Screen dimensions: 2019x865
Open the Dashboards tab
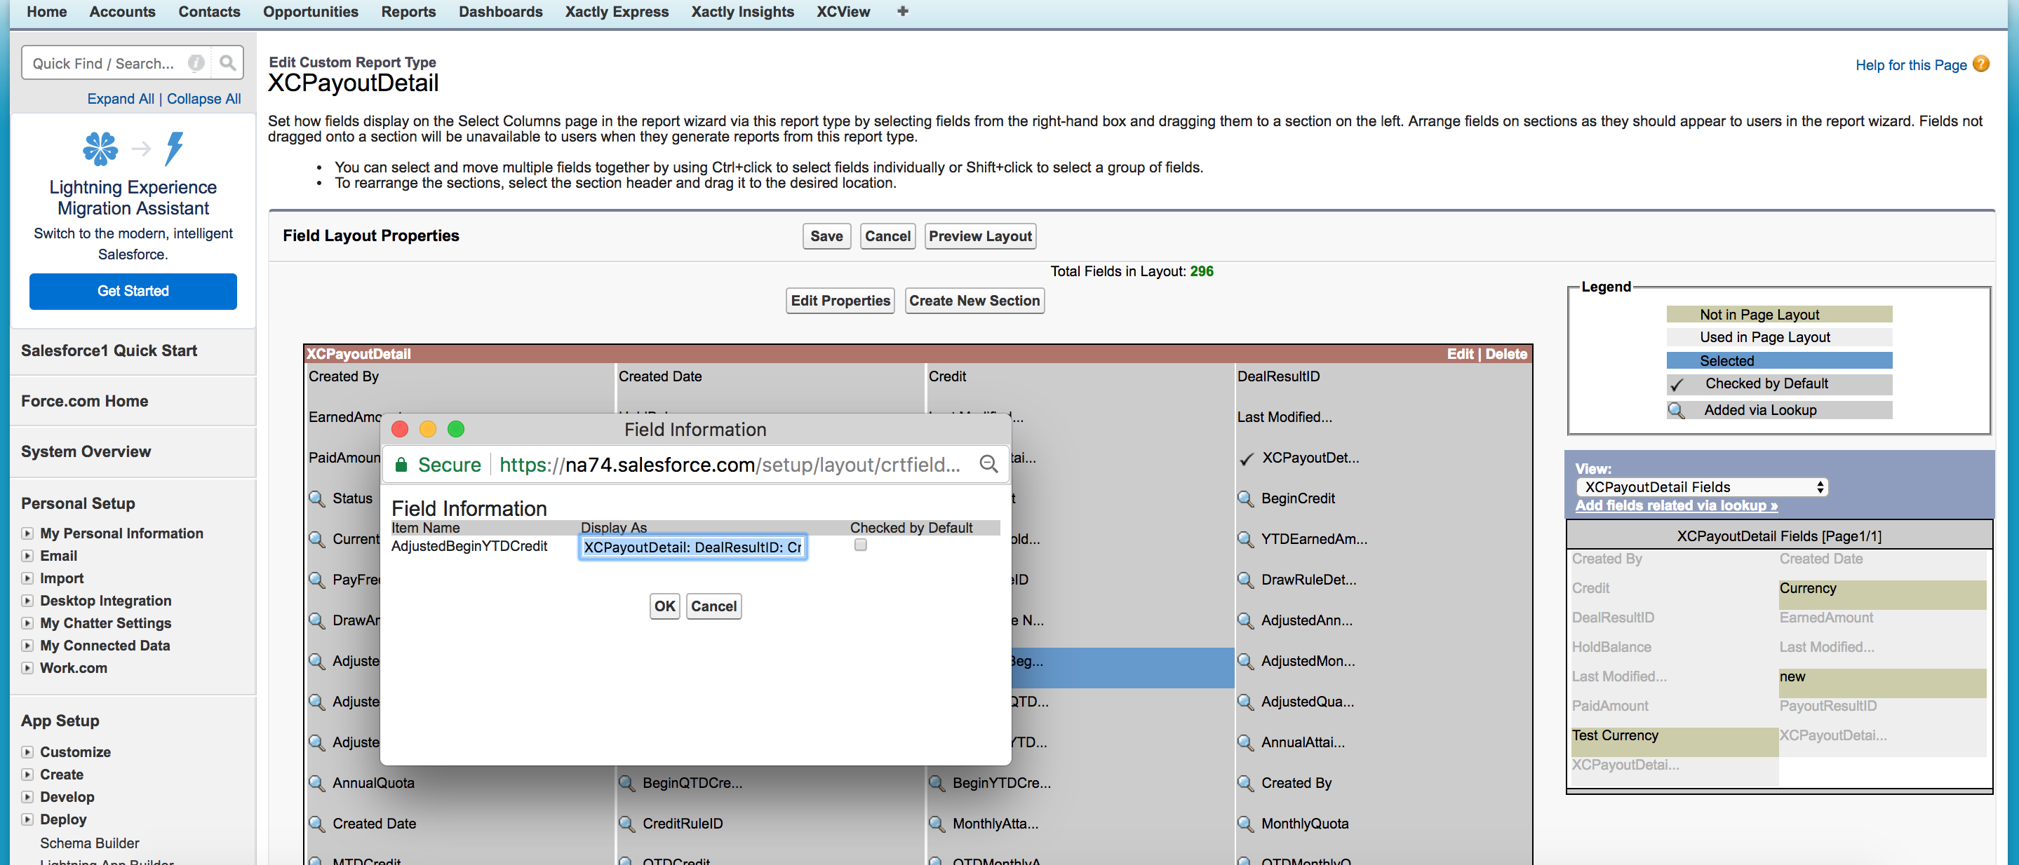pos(500,12)
